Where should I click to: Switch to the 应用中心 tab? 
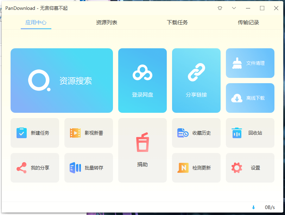[x=36, y=23]
